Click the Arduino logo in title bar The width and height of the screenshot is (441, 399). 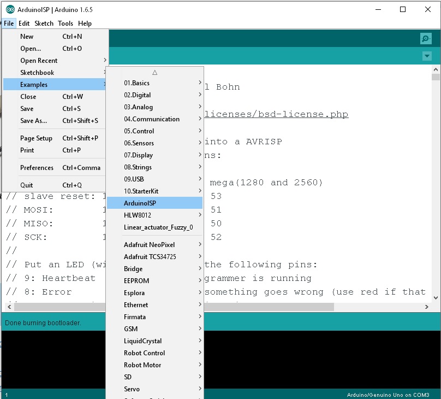point(10,10)
